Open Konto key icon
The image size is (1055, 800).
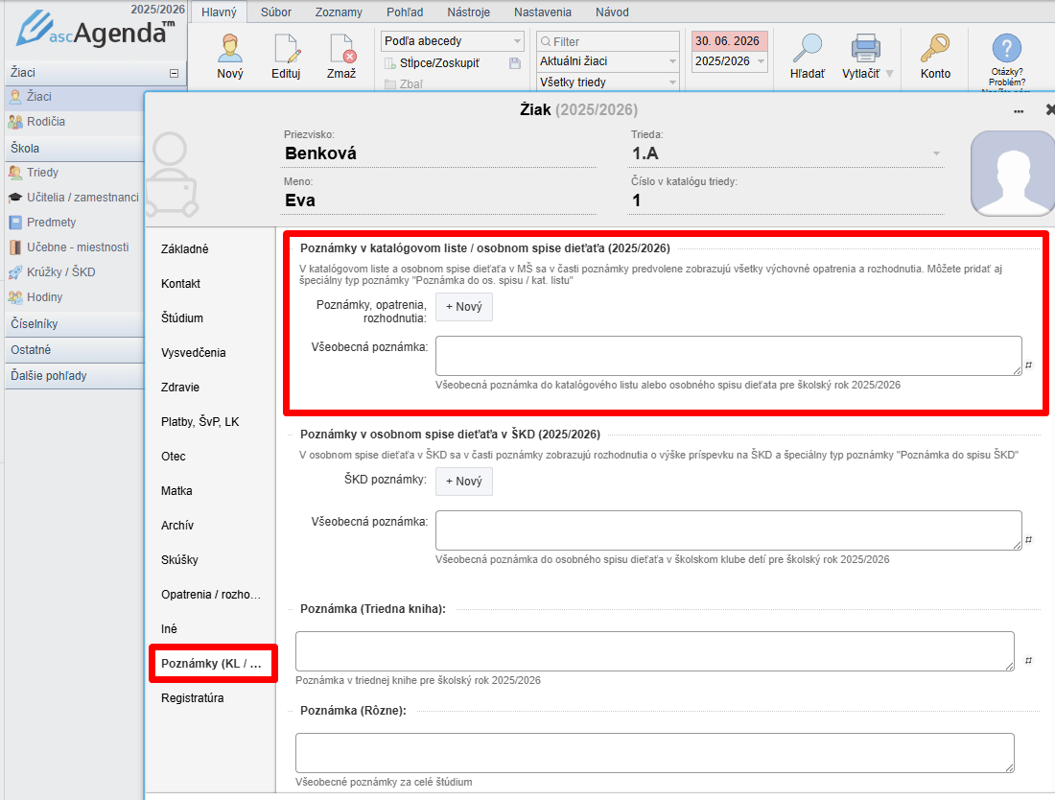935,49
